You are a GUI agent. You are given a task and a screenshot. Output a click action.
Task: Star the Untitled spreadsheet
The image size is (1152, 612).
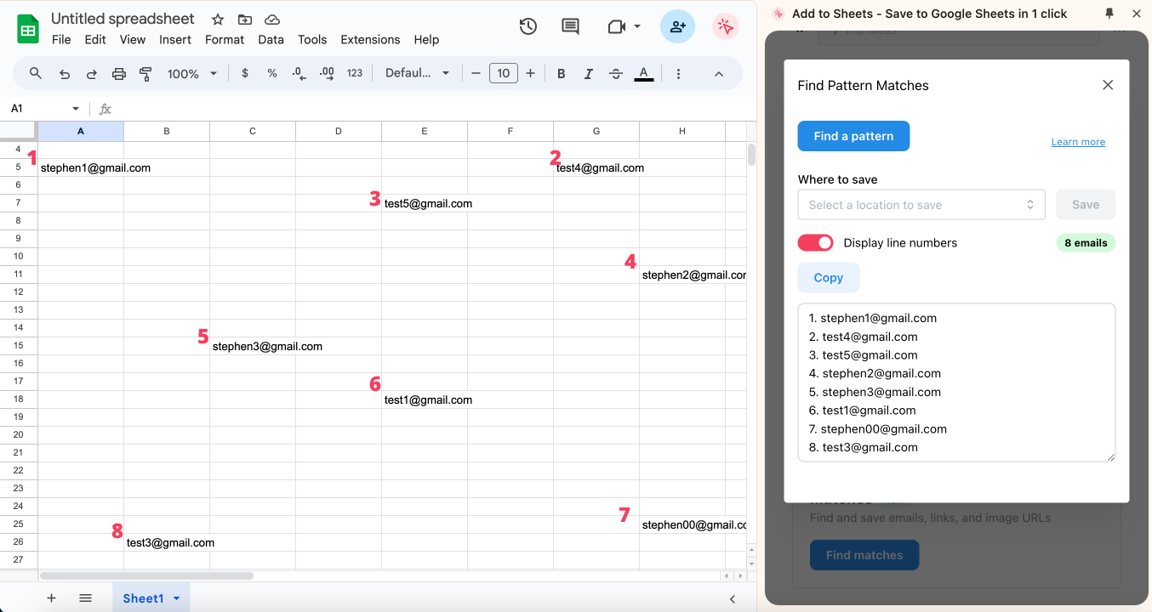(x=218, y=20)
